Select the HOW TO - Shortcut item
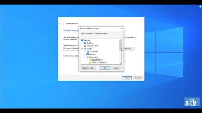 coord(99,63)
